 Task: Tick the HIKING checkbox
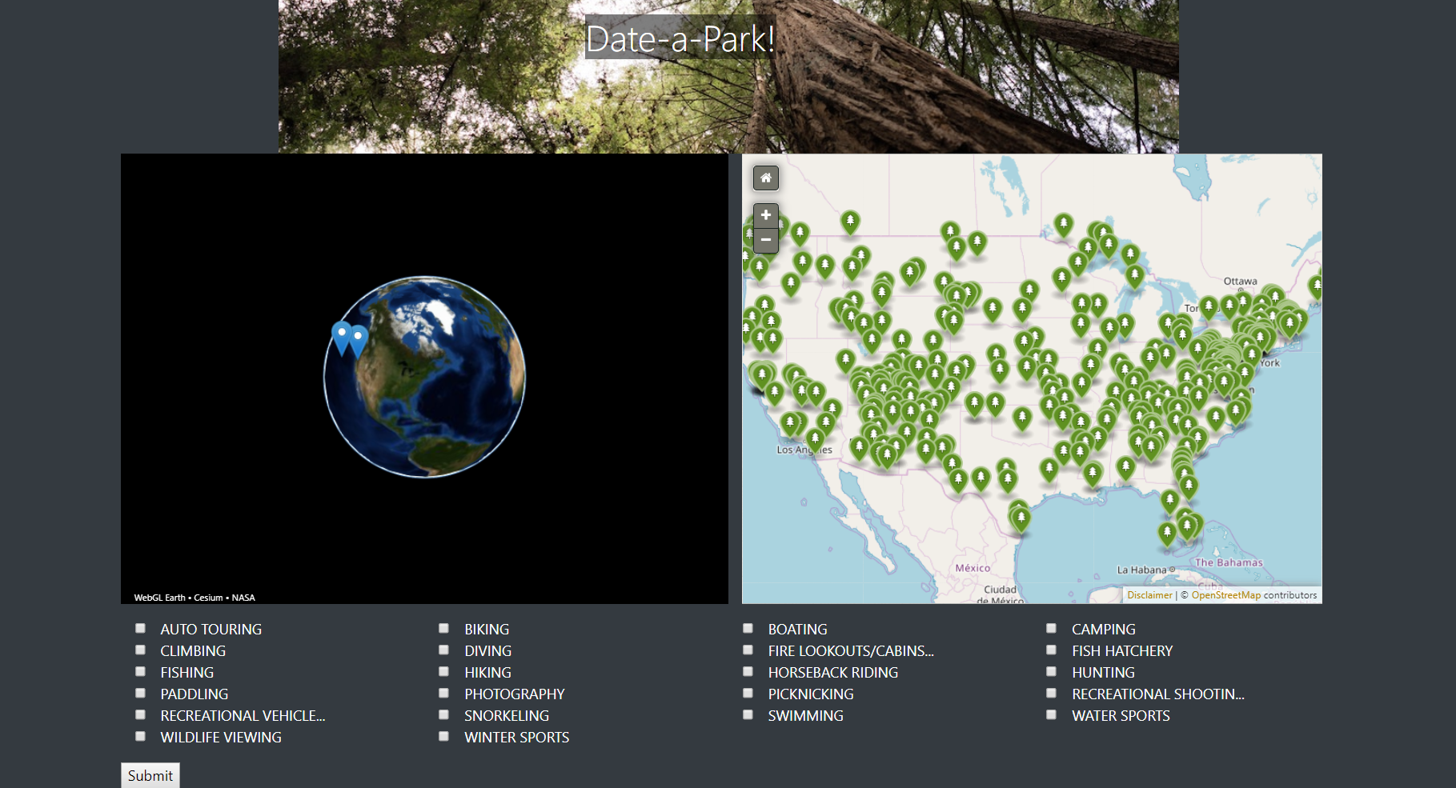point(443,672)
